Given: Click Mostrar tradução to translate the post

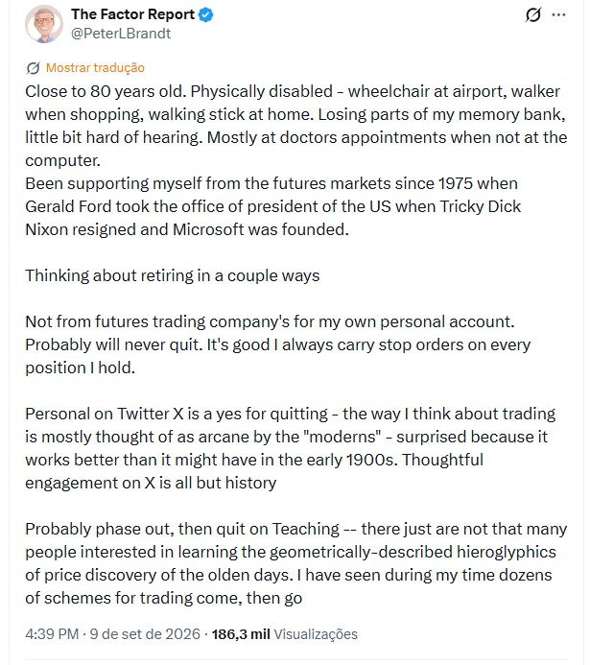Looking at the screenshot, I should pyautogui.click(x=95, y=68).
